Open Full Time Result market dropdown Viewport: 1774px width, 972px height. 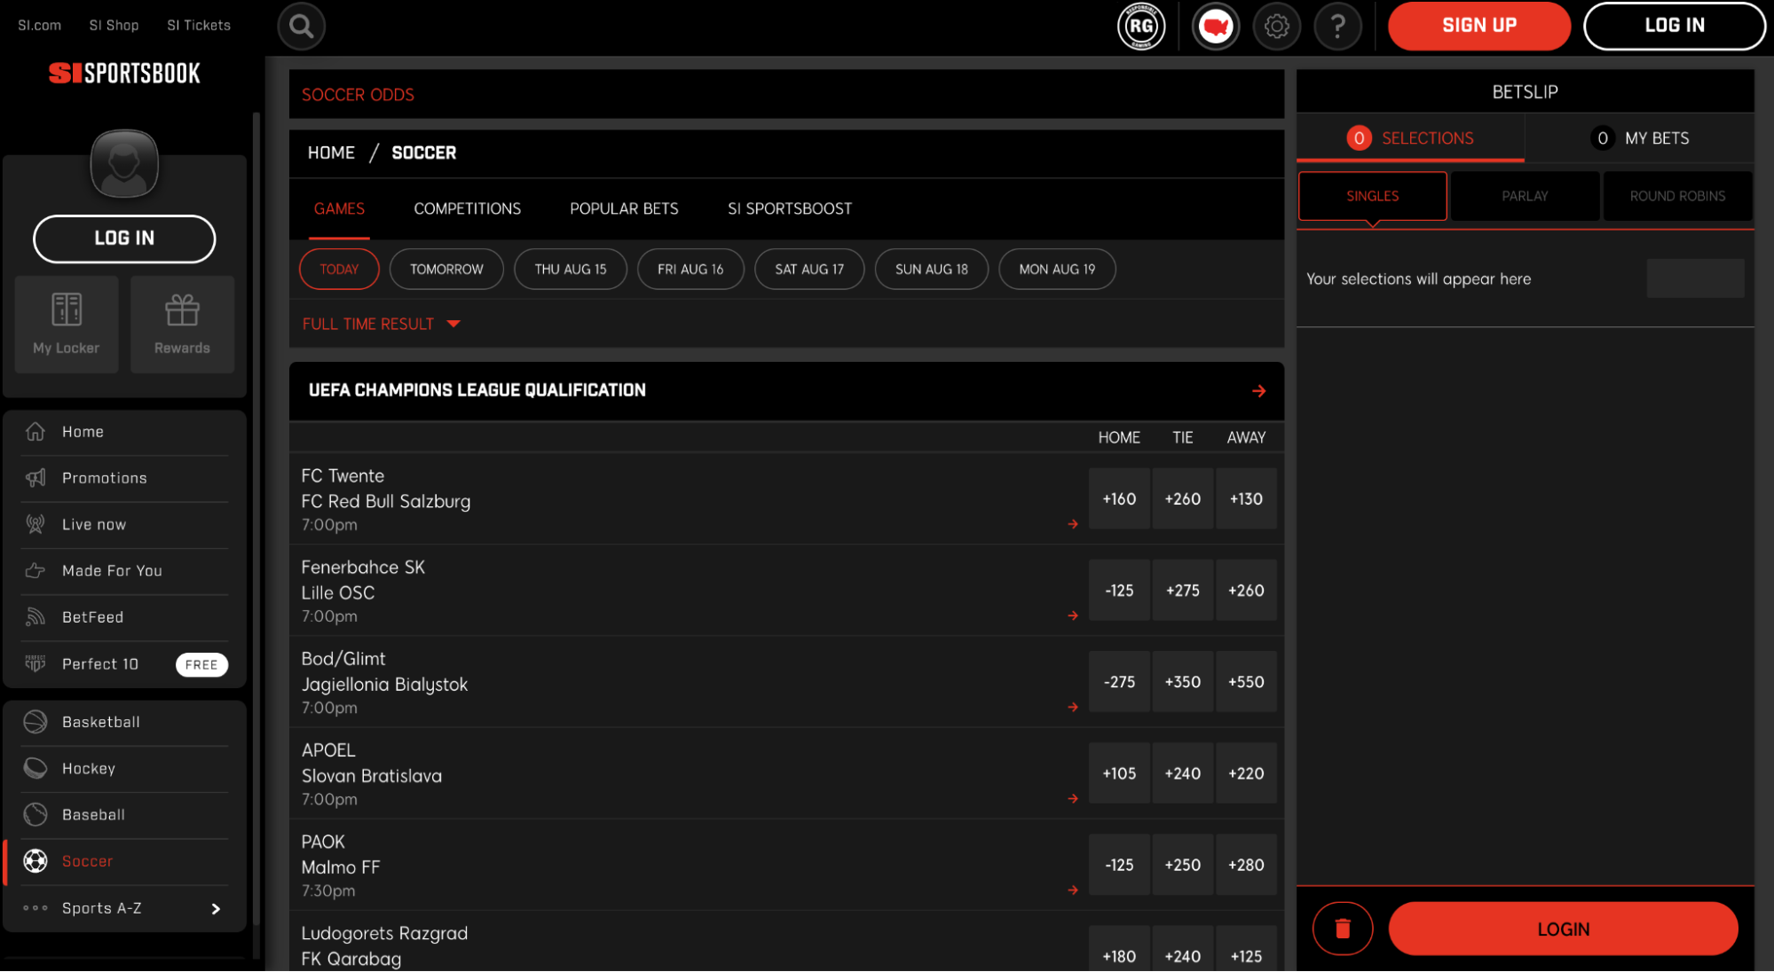pyautogui.click(x=382, y=324)
